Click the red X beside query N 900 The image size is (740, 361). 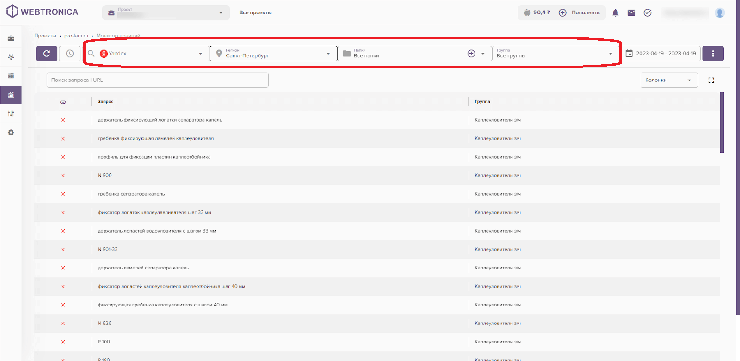(63, 176)
